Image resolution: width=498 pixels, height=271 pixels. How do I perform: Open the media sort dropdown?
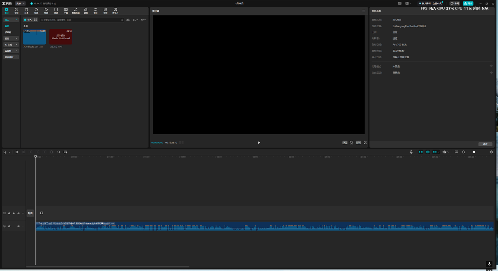[x=135, y=20]
